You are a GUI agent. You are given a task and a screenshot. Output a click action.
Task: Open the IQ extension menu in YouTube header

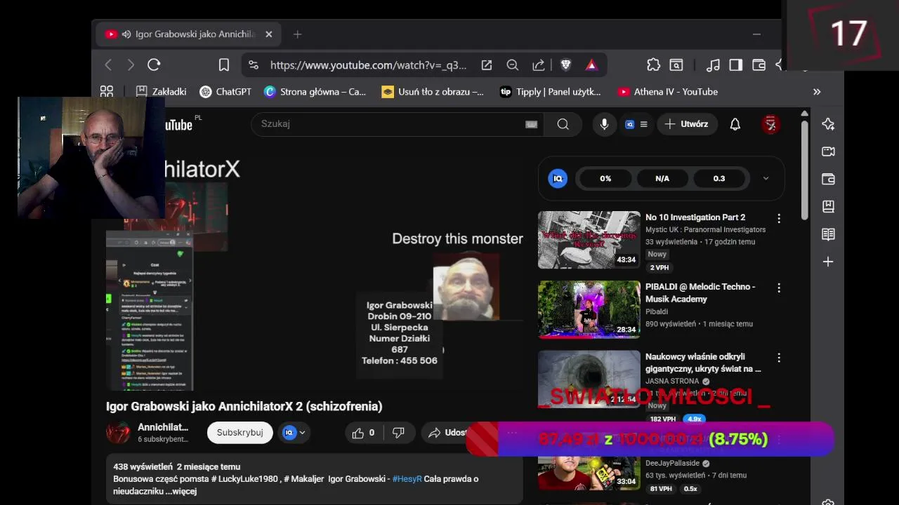click(636, 124)
